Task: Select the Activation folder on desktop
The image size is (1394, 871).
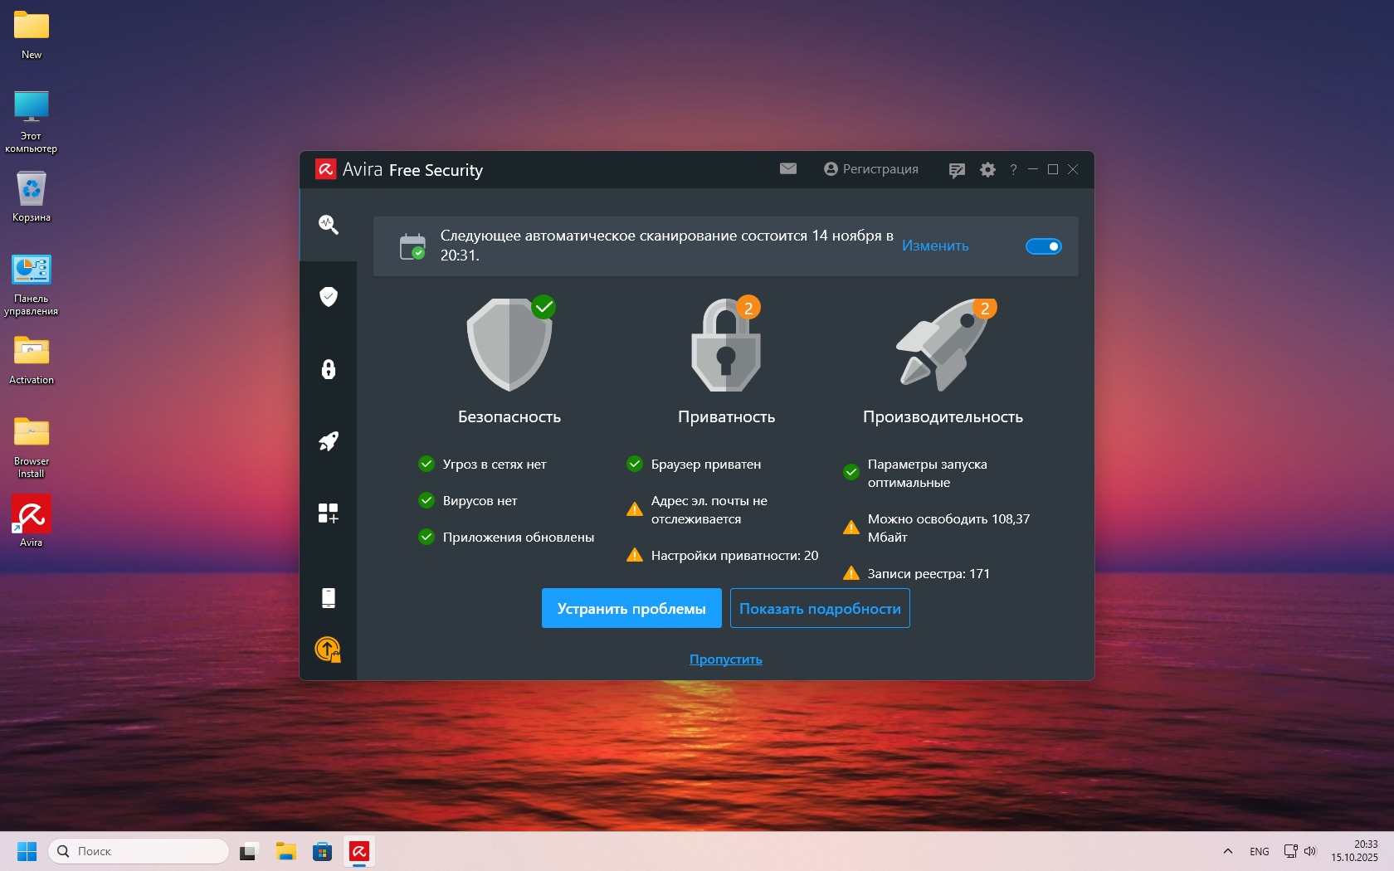Action: coord(32,359)
